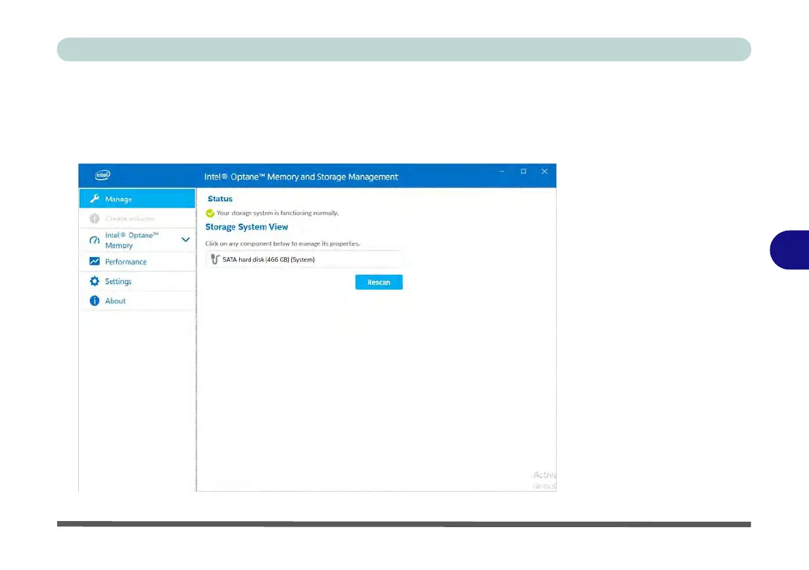The width and height of the screenshot is (809, 570).
Task: Maximize the Intel Optane window
Action: point(523,171)
